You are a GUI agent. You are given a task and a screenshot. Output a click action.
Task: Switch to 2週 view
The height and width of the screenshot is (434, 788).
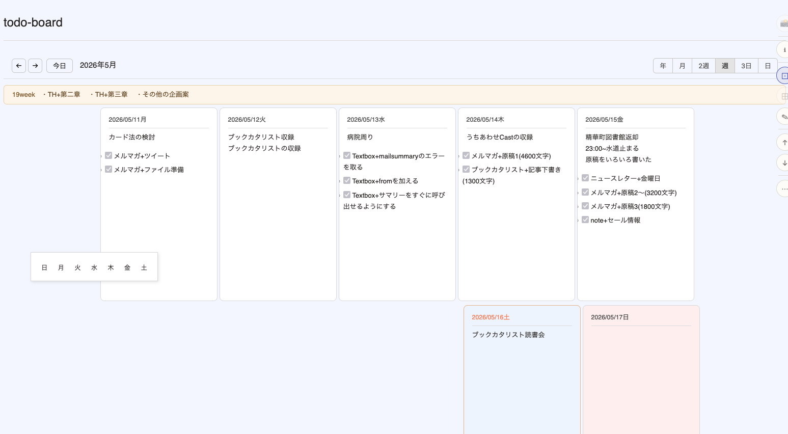click(x=703, y=66)
